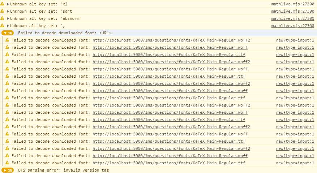
Task: Click the warning icon beside "x2" alt key message
Action: (2, 4)
